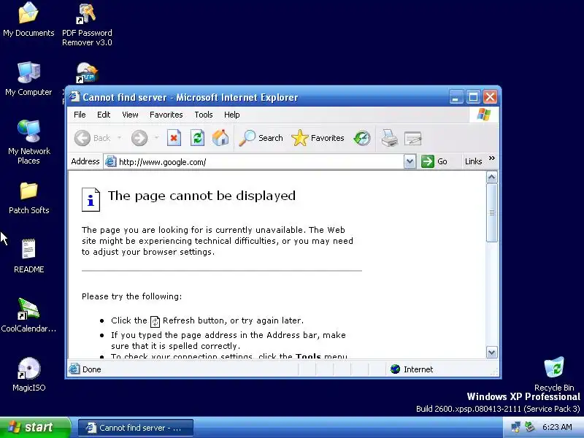This screenshot has width=584, height=438.
Task: Click the 6:23 AM system clock
Action: 557,427
